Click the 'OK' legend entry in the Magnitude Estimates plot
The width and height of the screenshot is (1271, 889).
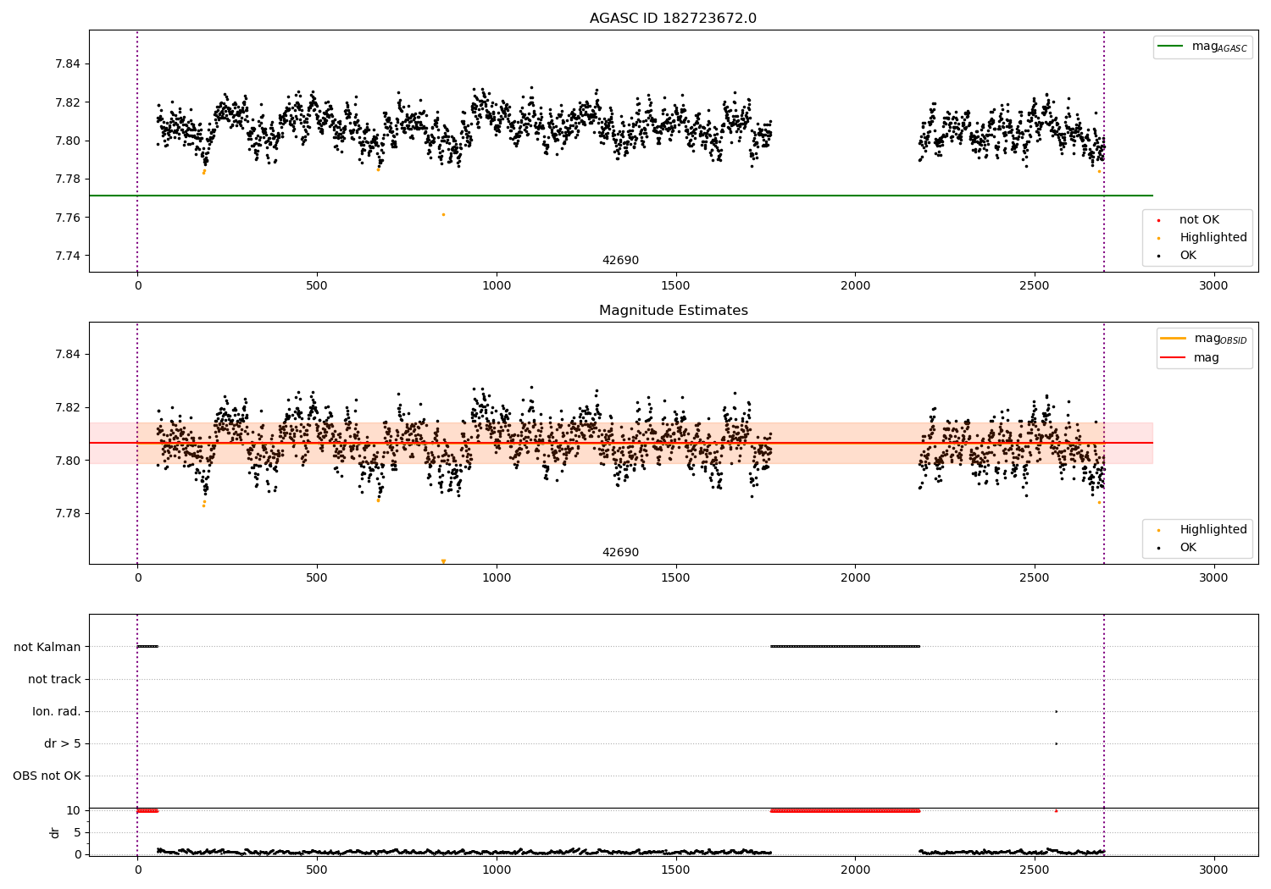coord(1188,548)
